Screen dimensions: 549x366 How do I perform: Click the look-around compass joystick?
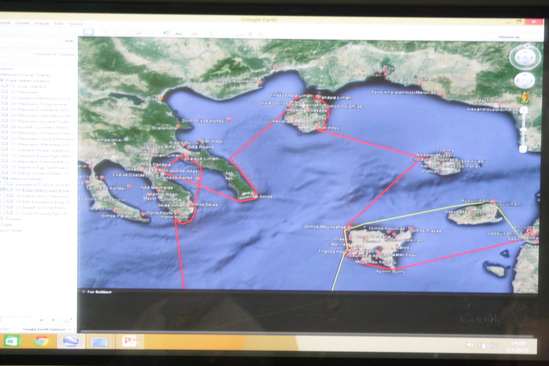pos(525,57)
